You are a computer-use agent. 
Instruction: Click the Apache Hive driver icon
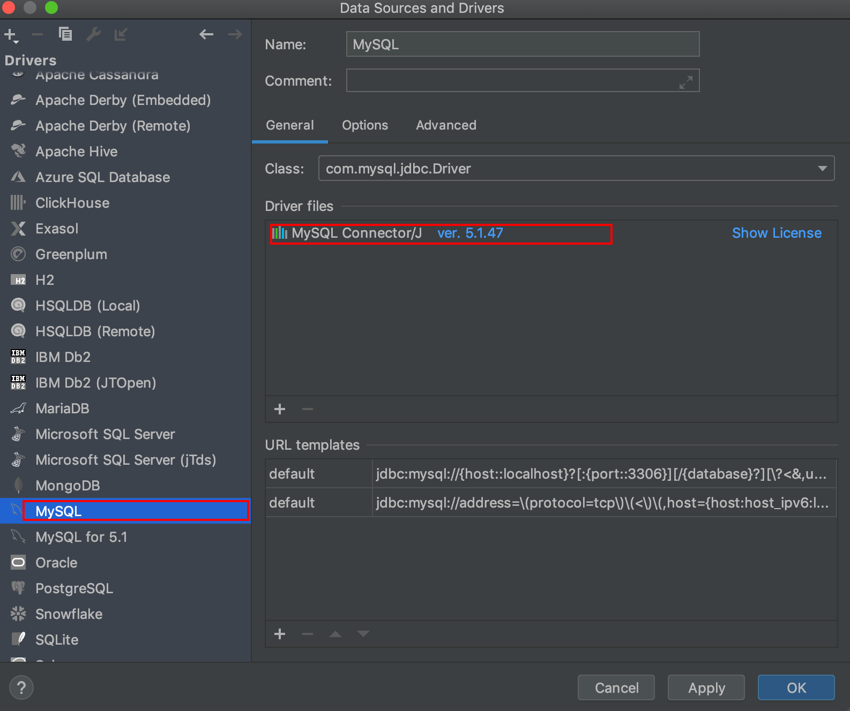(x=18, y=151)
